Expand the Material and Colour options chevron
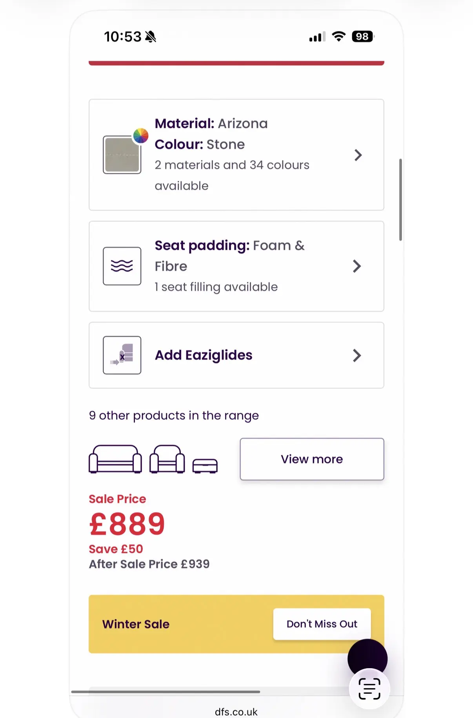473x718 pixels. 358,155
